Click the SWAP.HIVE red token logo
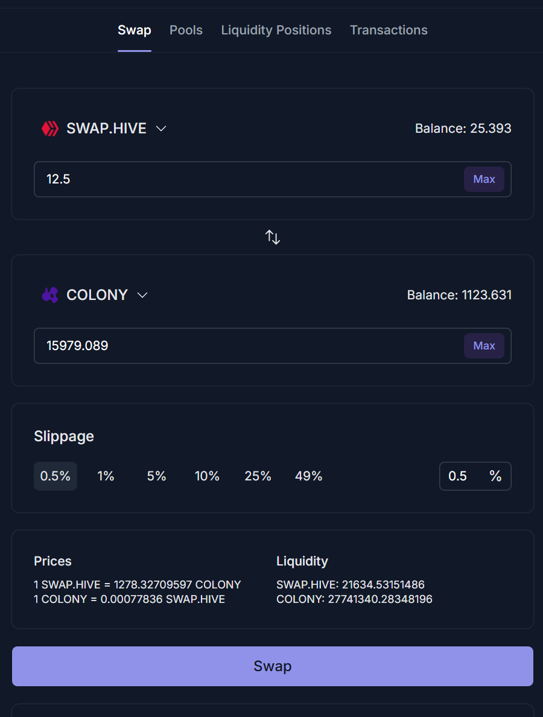 click(x=49, y=129)
